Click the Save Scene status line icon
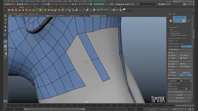 point(22,4)
